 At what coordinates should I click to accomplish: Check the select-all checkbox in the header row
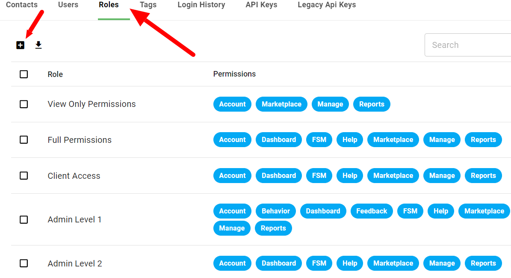[x=24, y=74]
